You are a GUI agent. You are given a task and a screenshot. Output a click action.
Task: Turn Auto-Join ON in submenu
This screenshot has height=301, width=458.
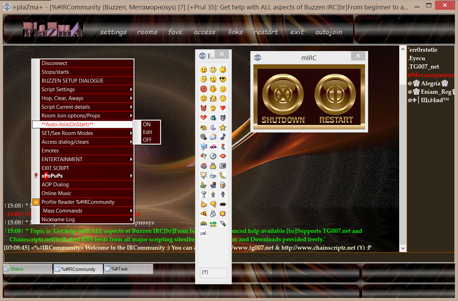pos(147,124)
